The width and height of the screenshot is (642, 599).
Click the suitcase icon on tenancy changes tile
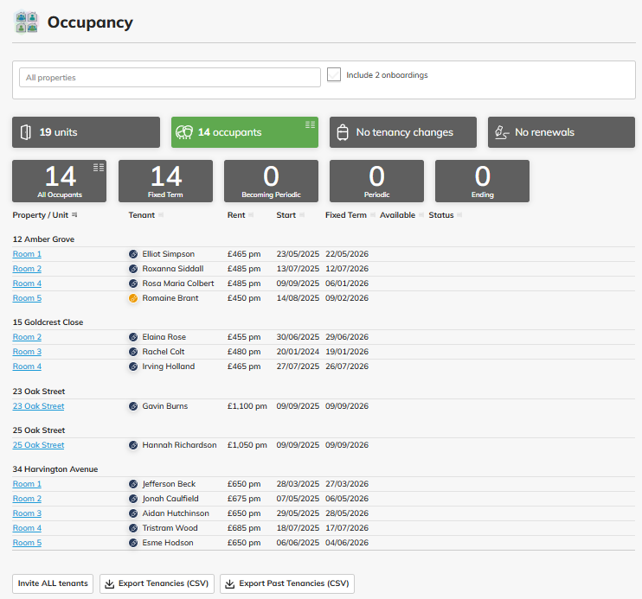pos(342,132)
